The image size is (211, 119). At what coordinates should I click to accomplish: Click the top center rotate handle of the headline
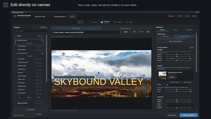pyautogui.click(x=99, y=73)
